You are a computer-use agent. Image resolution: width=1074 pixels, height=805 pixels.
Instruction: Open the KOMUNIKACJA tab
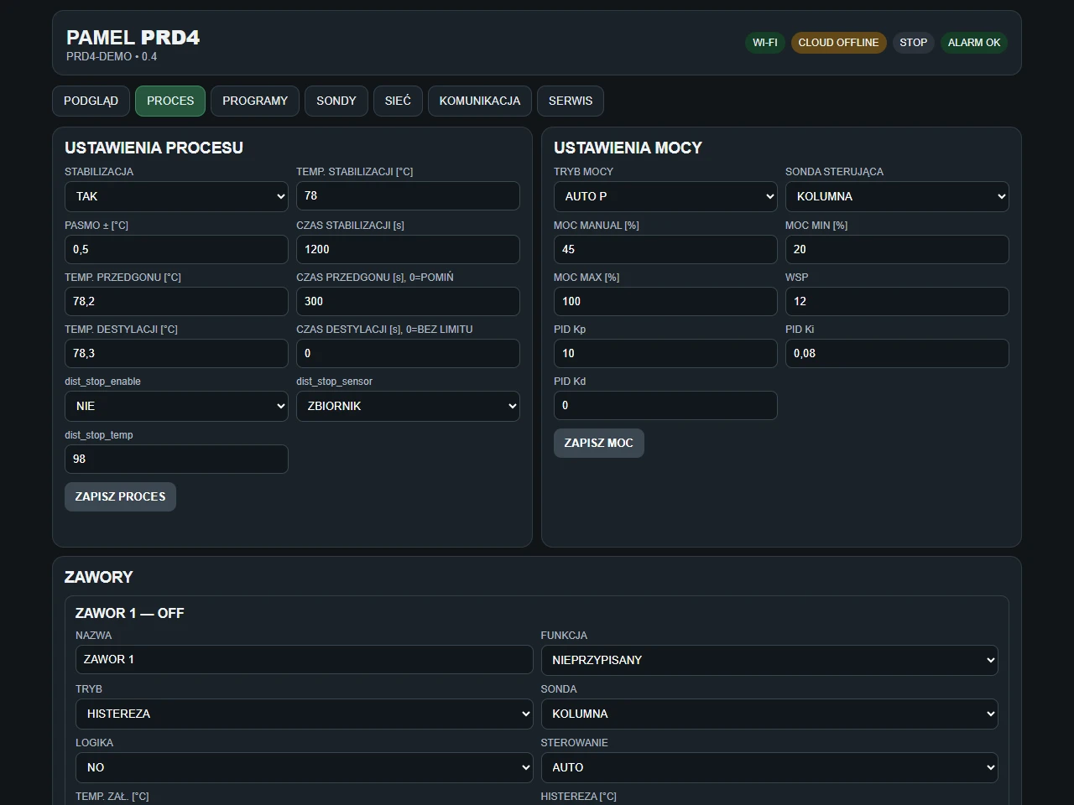pos(480,101)
